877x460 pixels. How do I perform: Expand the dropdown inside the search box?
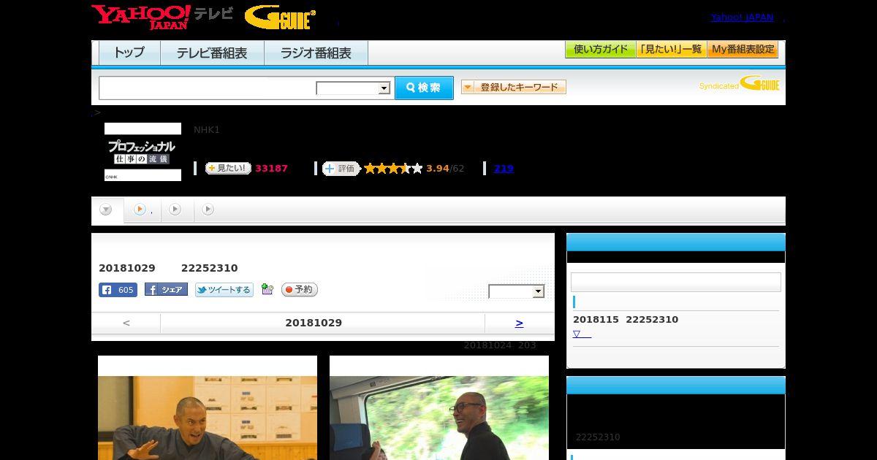coord(354,88)
